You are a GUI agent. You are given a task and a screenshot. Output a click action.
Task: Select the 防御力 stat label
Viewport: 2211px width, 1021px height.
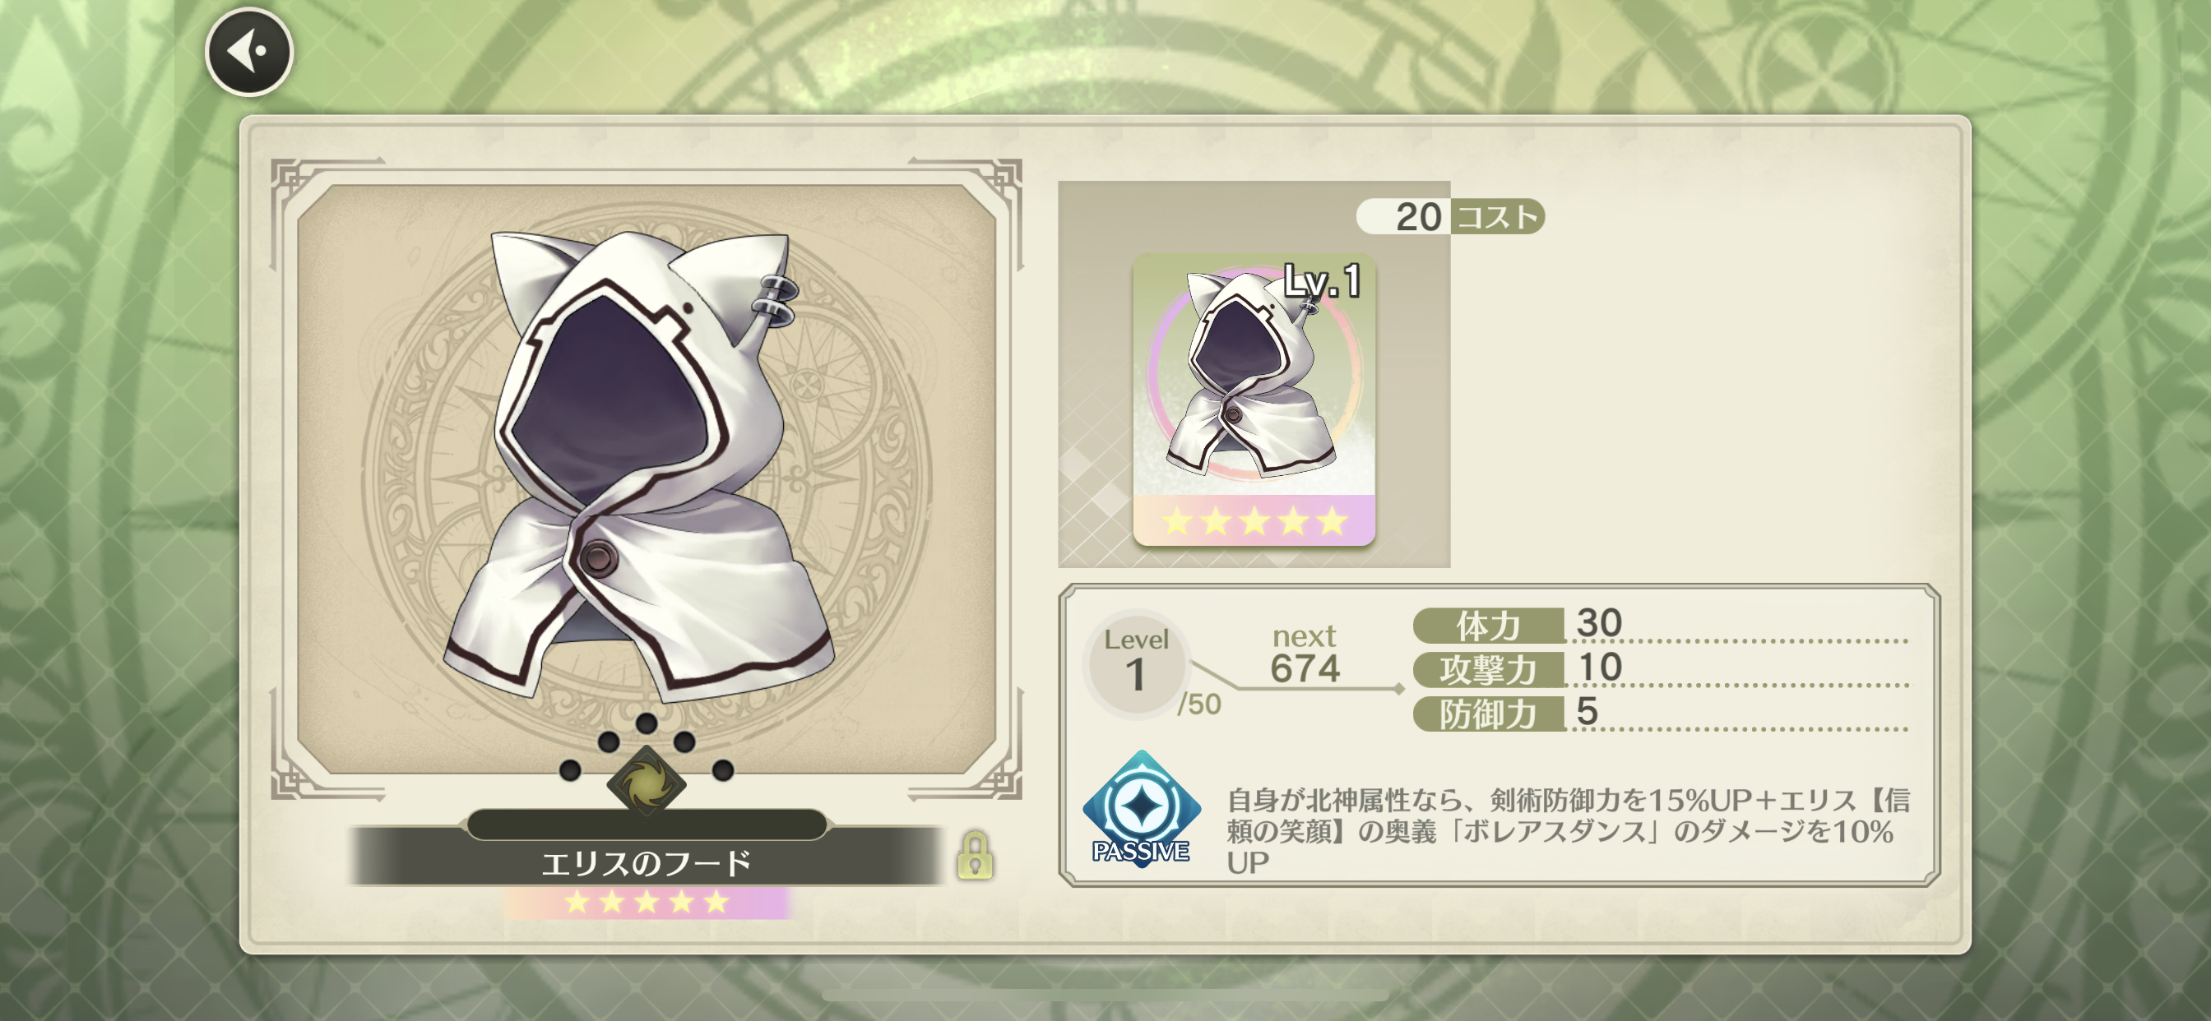click(x=1488, y=714)
